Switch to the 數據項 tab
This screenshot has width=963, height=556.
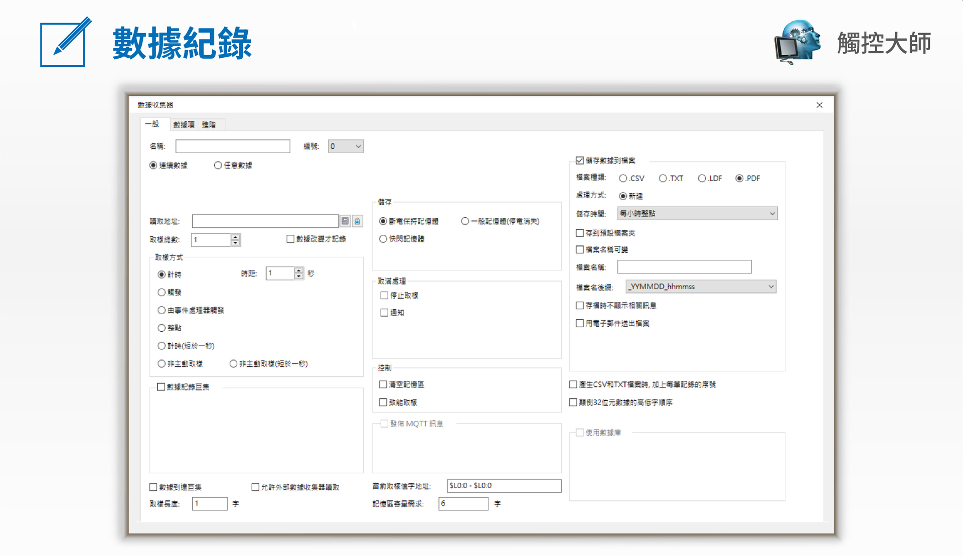click(x=184, y=124)
